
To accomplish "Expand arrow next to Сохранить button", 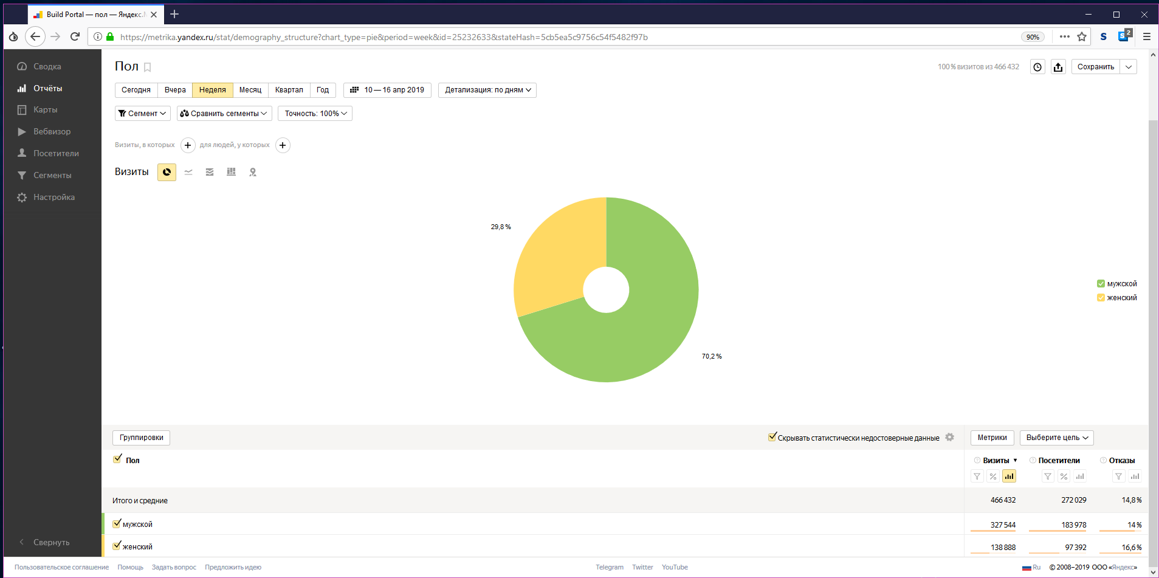I will (1129, 67).
